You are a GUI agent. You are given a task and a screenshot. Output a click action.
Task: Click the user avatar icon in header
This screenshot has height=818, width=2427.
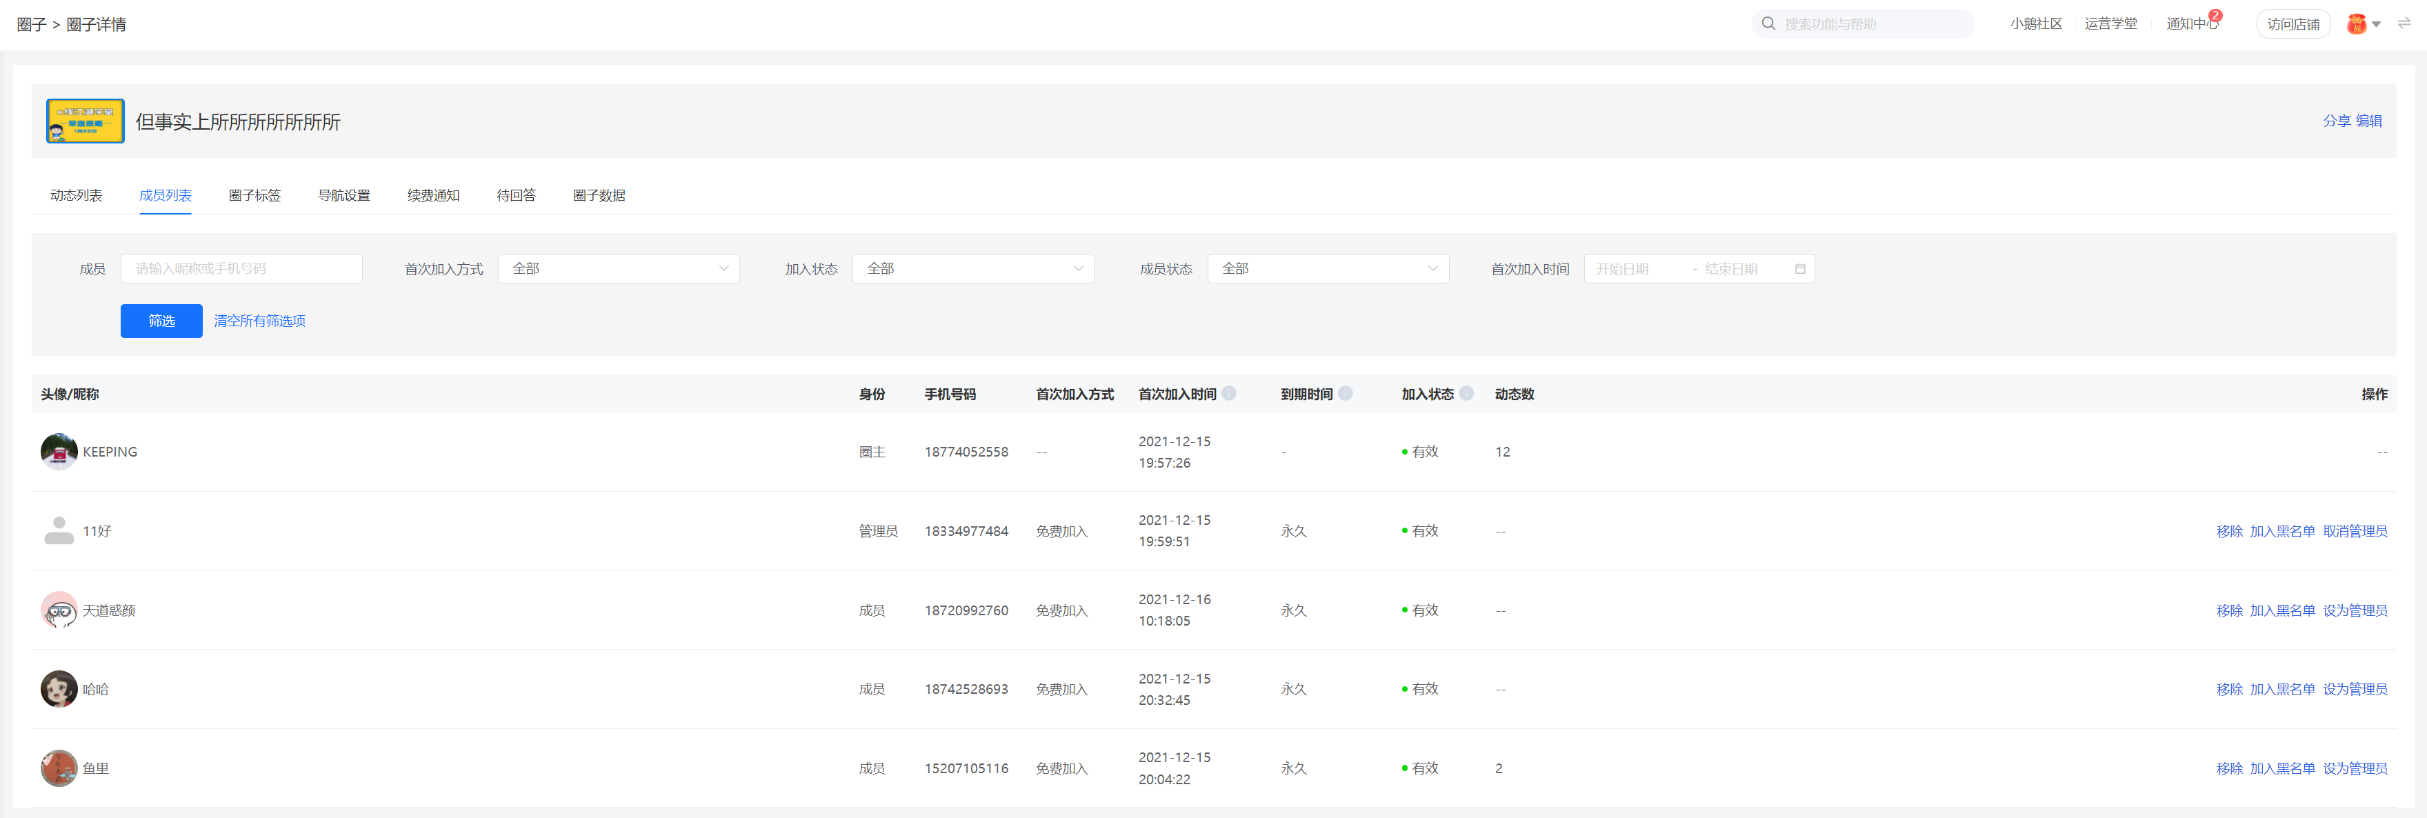pos(2357,25)
